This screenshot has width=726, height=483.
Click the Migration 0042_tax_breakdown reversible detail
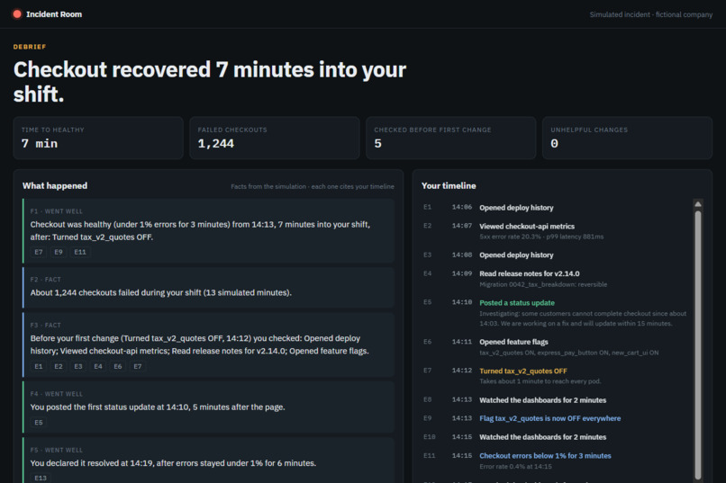pos(543,284)
